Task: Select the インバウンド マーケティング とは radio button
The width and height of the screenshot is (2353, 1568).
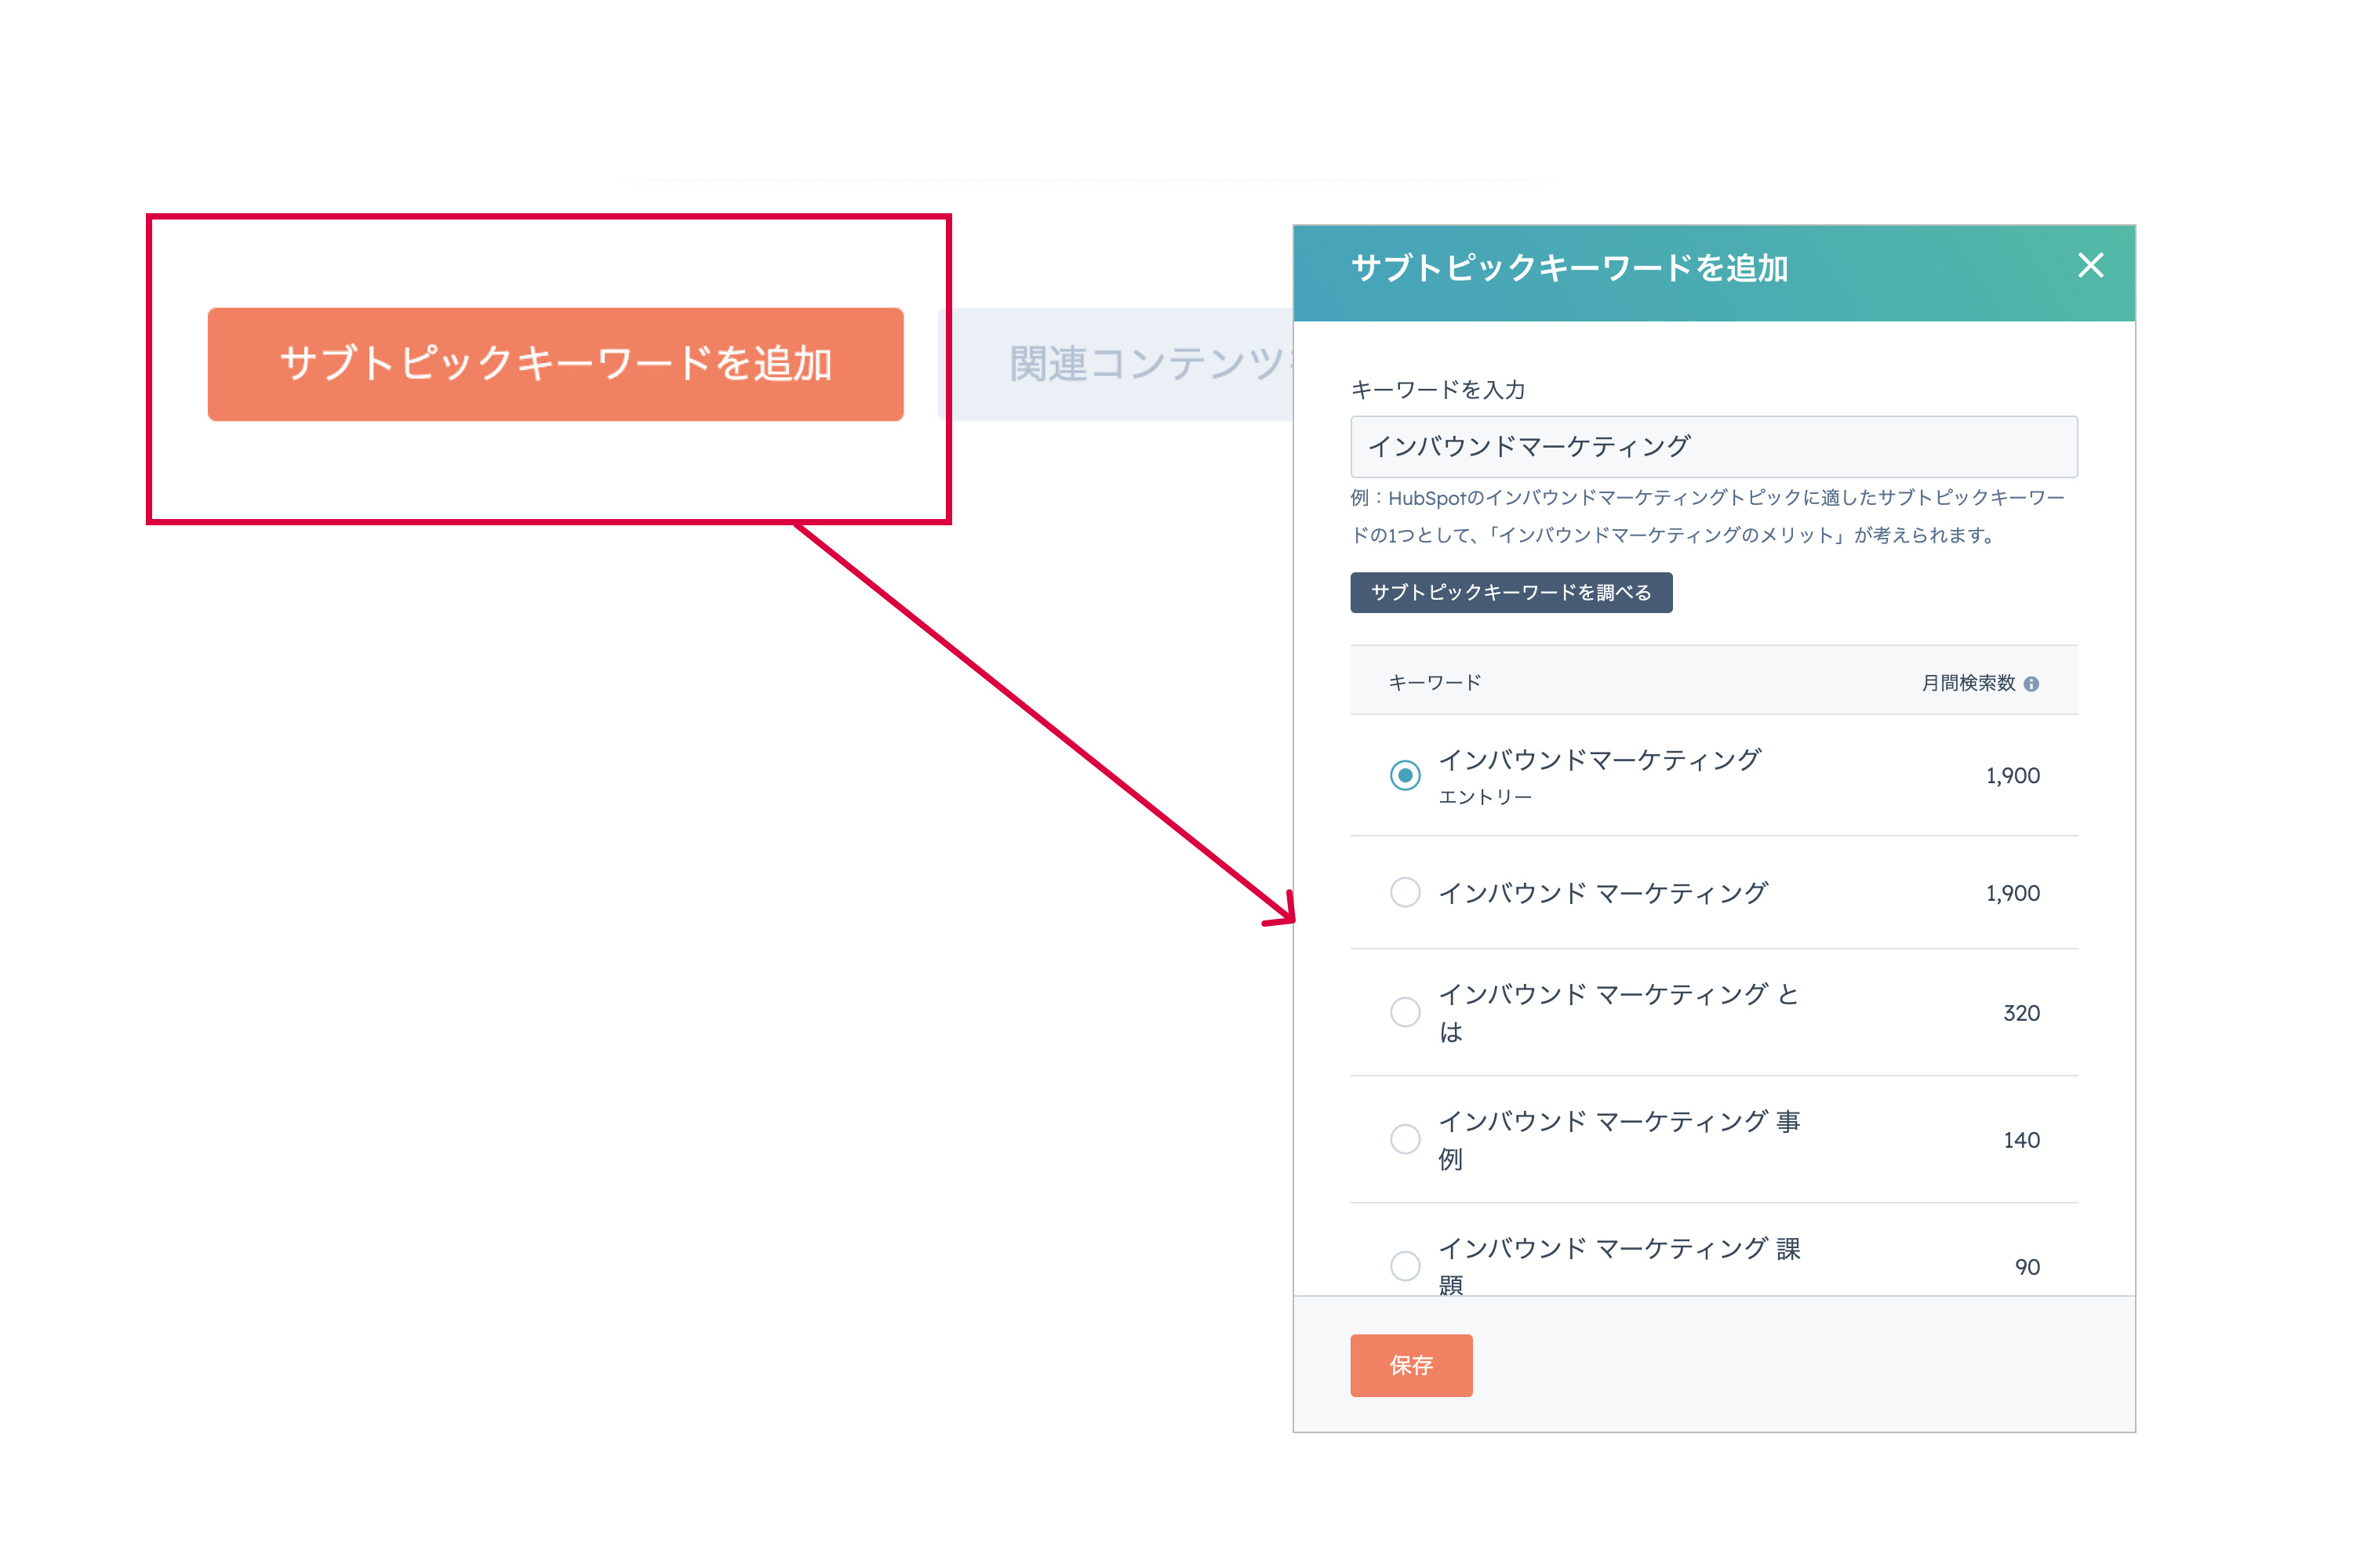Action: pyautogui.click(x=1405, y=1012)
